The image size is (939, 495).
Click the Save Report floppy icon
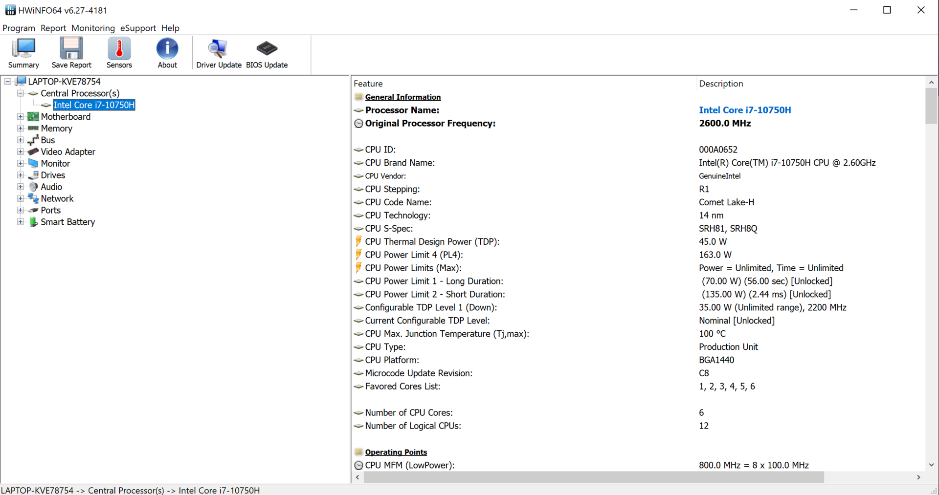(71, 49)
